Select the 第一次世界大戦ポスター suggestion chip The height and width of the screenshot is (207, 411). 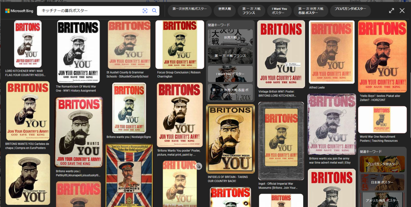tap(189, 11)
